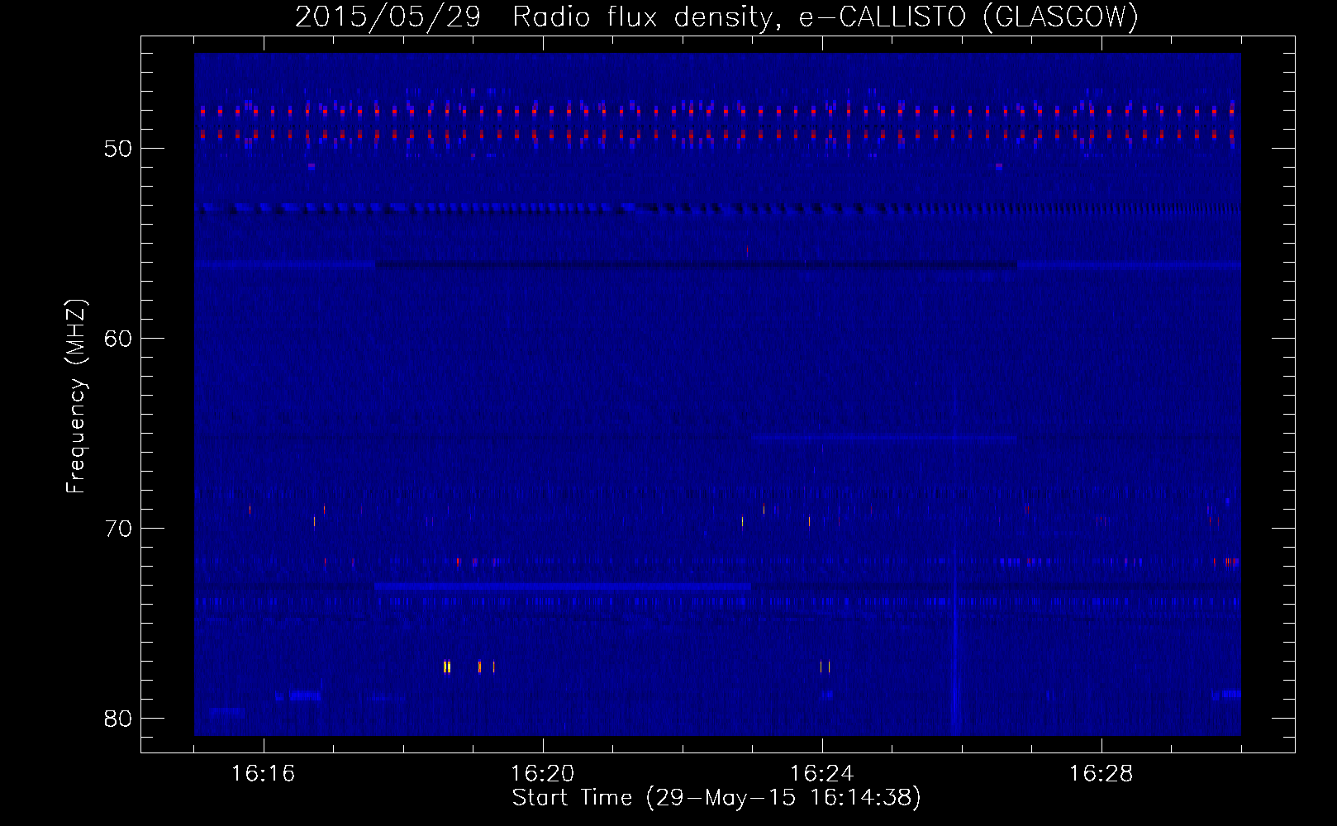This screenshot has height=826, width=1337.
Task: Click the '50' frequency tick label
Action: tap(118, 149)
